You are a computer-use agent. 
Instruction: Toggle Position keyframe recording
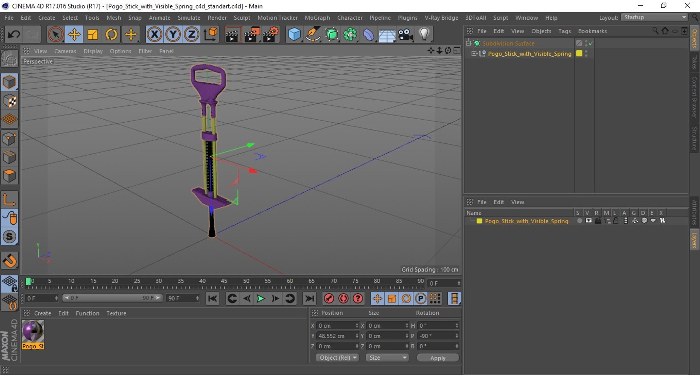[x=377, y=299]
